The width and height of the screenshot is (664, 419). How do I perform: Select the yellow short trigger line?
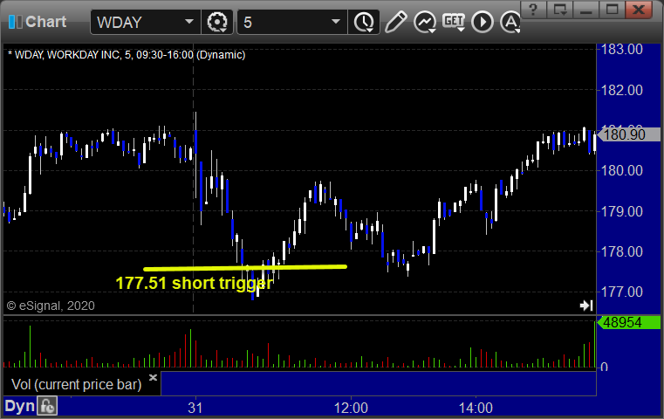click(245, 268)
